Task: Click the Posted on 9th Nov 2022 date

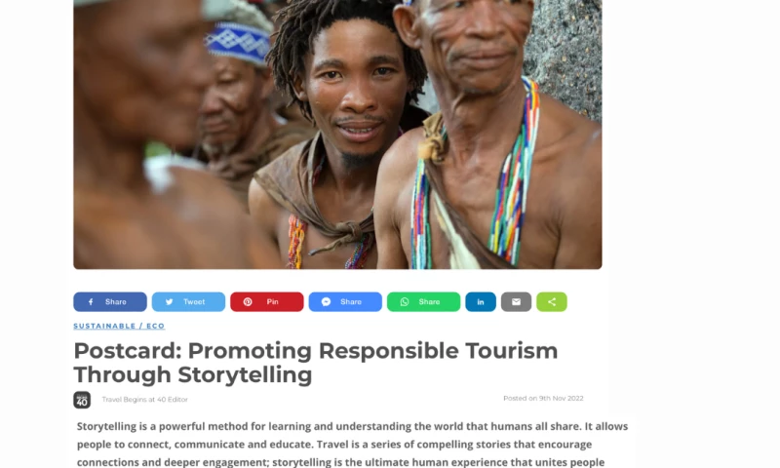Action: pos(543,399)
